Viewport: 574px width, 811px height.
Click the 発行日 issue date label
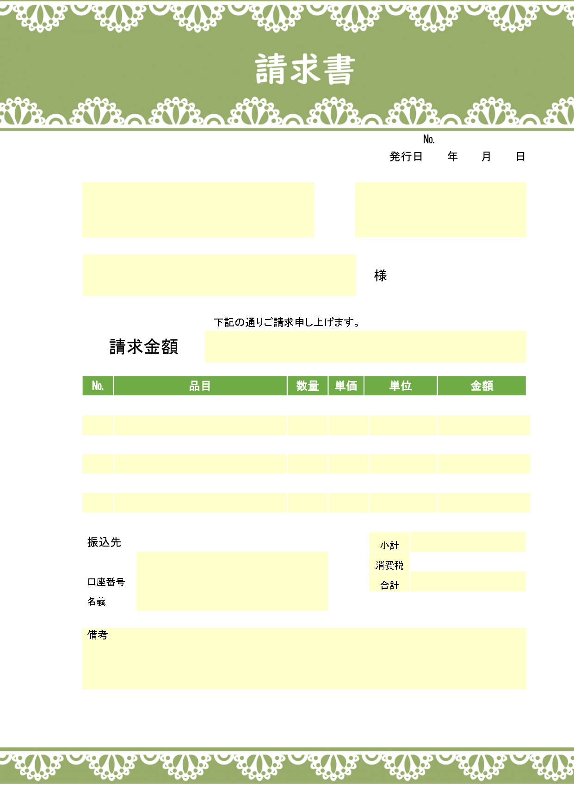pyautogui.click(x=406, y=157)
